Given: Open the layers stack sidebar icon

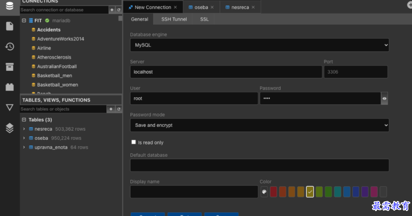Looking at the screenshot, I should 10,128.
